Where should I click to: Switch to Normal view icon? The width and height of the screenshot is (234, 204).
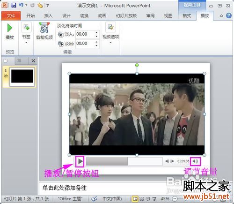[135, 199]
